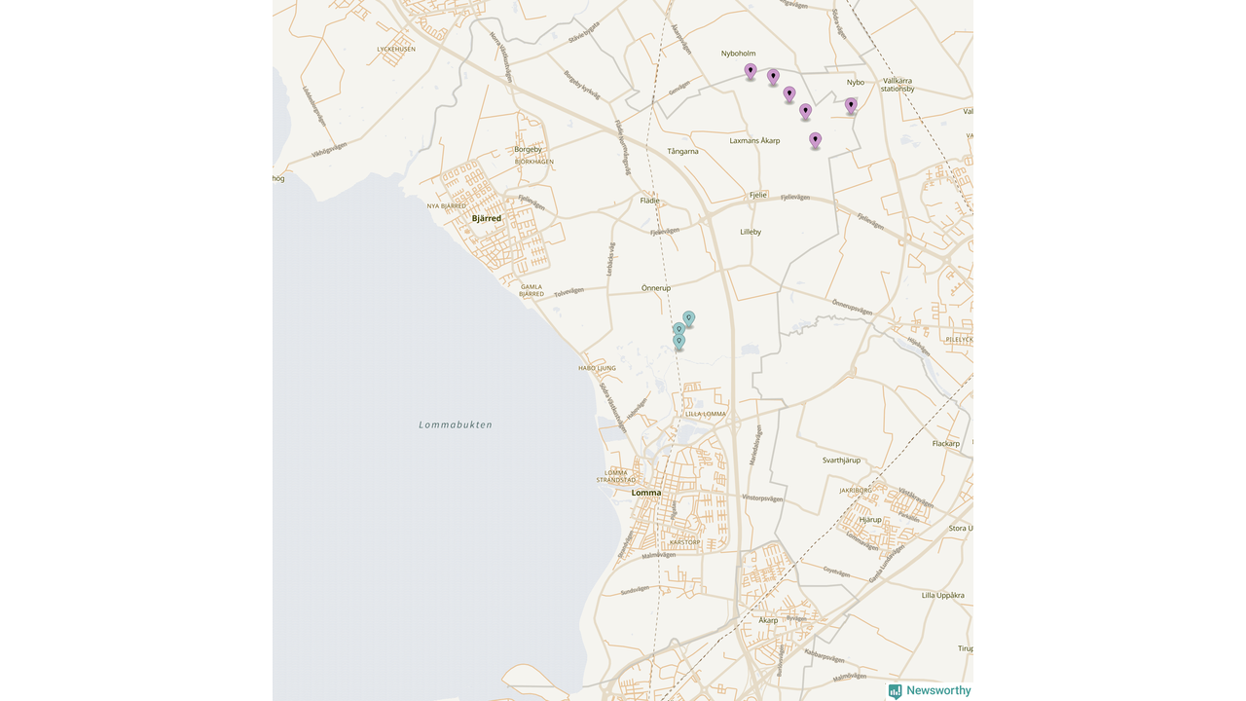Click the middle teal marker below Önnerup
This screenshot has width=1246, height=701.
tap(679, 330)
